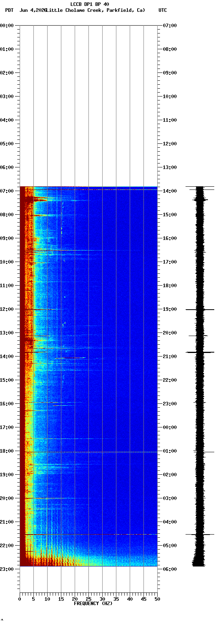Click the '08:00' label on the UTC axis
217x624 pixels.
pyautogui.click(x=170, y=49)
